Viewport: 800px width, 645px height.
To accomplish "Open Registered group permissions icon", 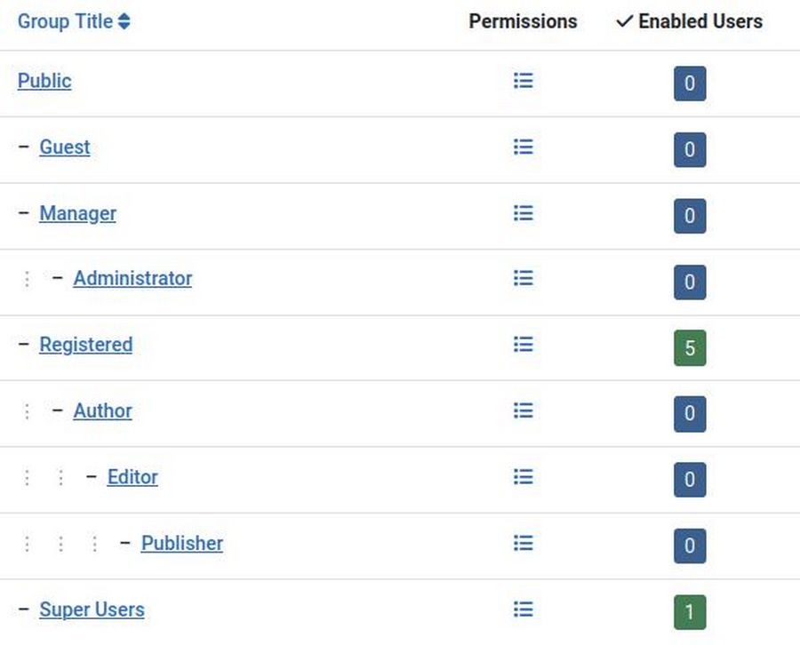I will click(x=524, y=344).
